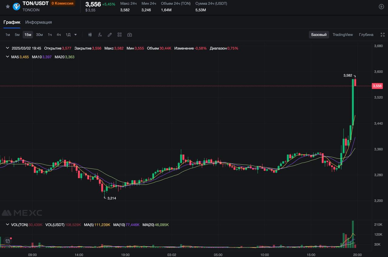388x257 pixels.
Task: Open more timeframes dropdown arrow
Action: click(x=75, y=35)
